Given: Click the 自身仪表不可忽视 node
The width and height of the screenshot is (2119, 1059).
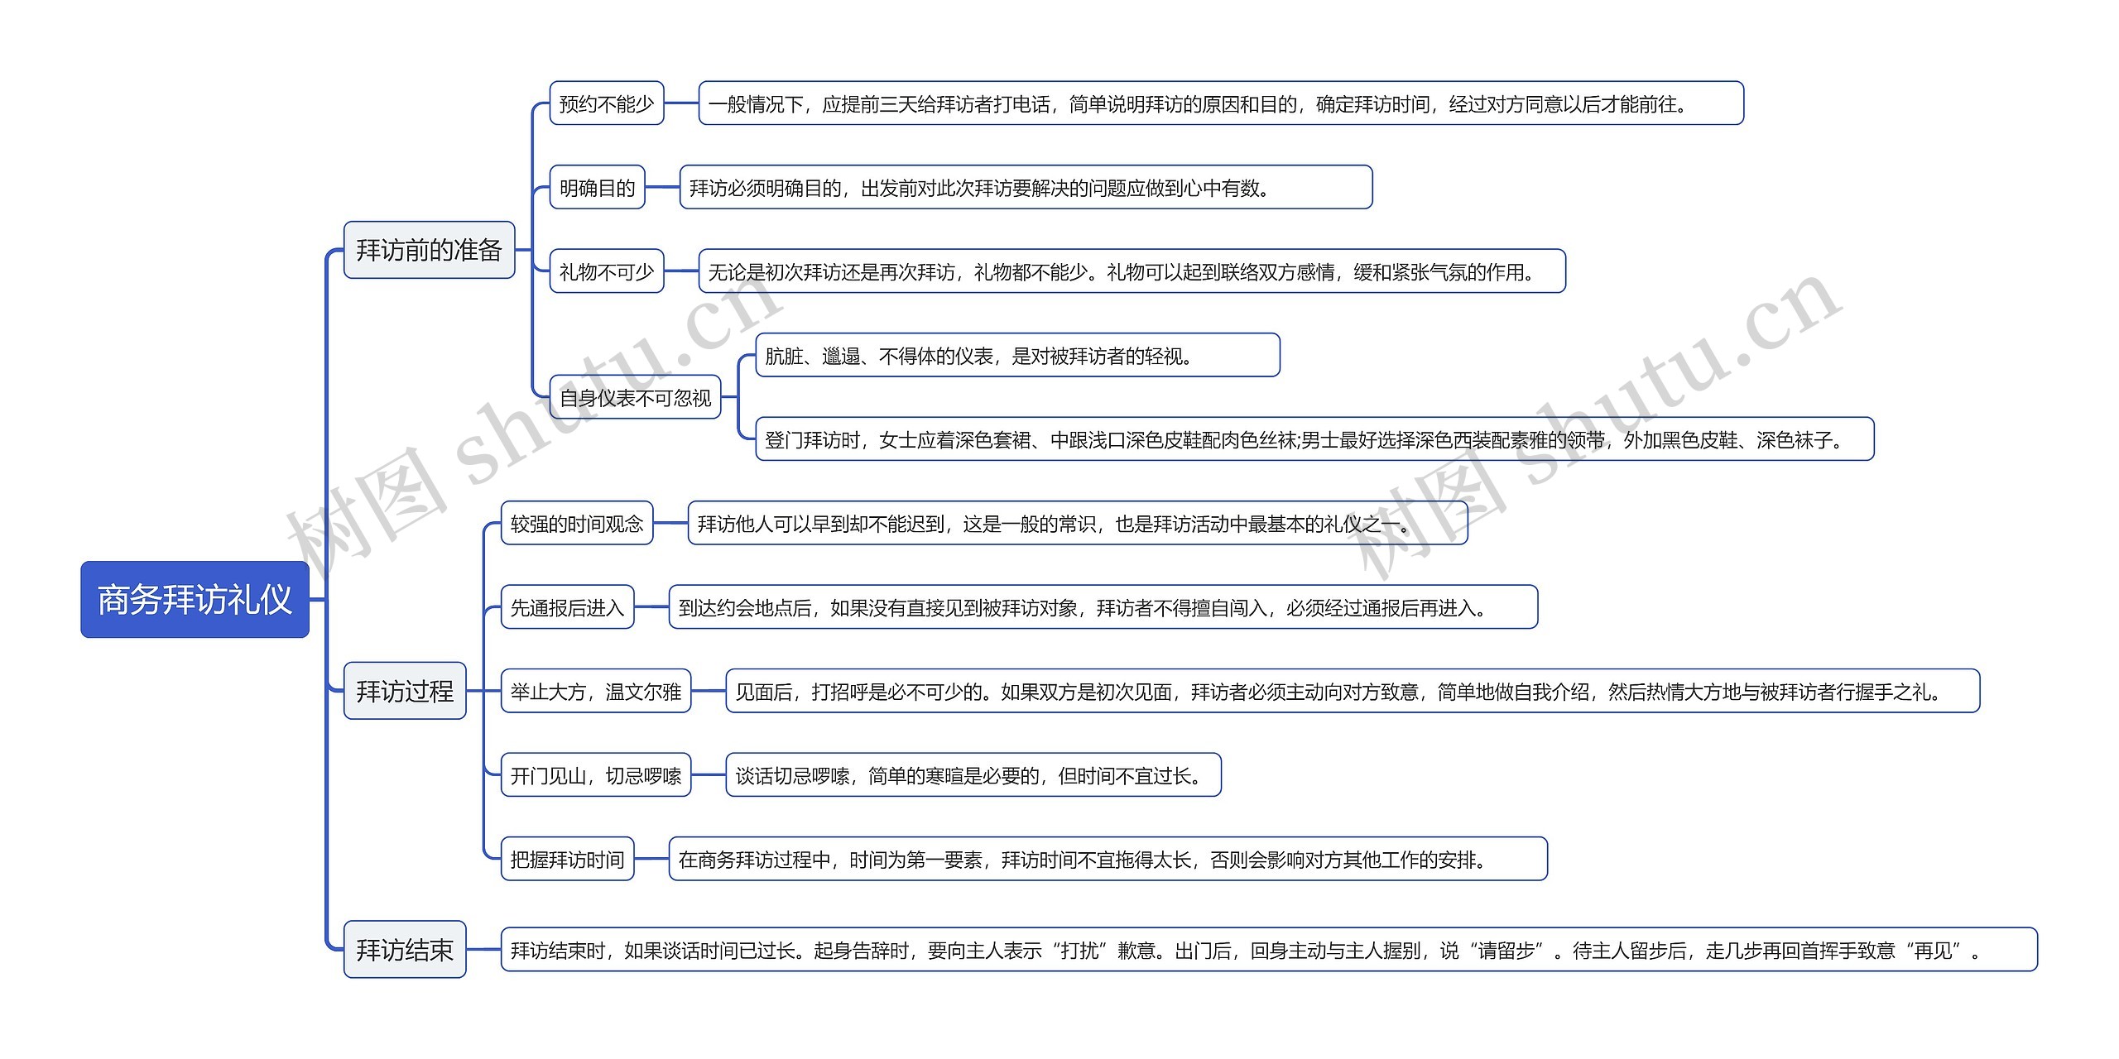Looking at the screenshot, I should [x=635, y=397].
